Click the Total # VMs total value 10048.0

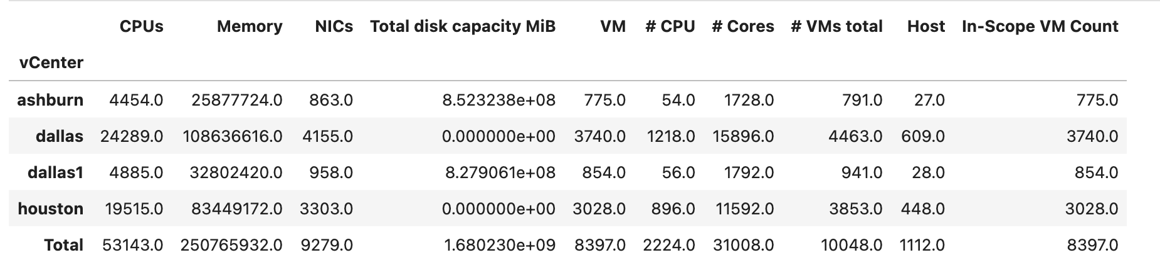click(x=852, y=245)
